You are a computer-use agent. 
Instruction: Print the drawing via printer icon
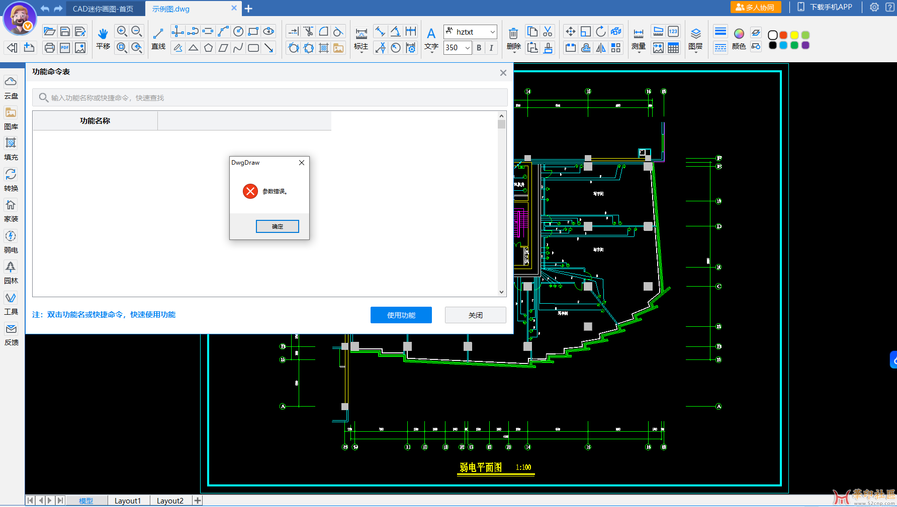click(49, 48)
